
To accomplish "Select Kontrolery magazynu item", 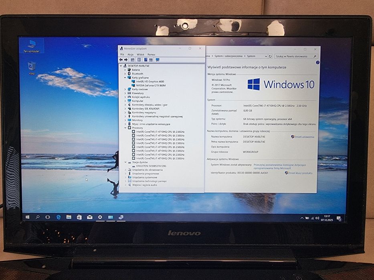I will point(144,112).
